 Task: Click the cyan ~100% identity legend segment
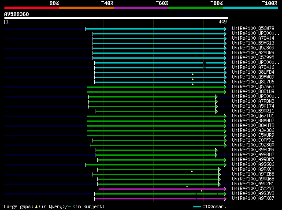coord(250,8)
